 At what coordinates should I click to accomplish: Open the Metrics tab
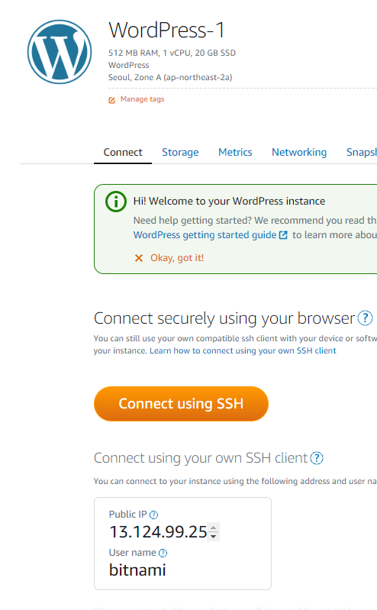point(235,152)
